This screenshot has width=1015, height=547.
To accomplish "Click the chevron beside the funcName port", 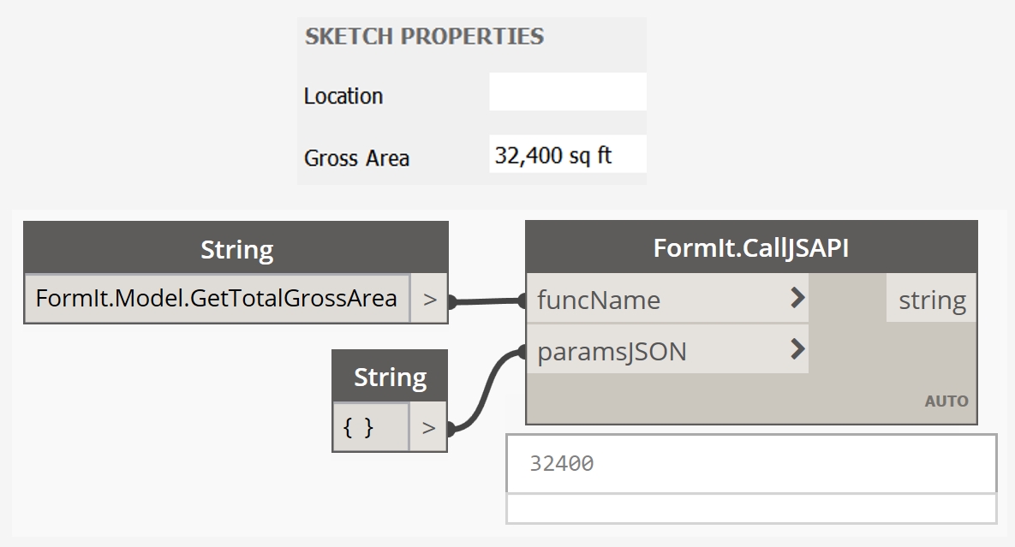I will 797,298.
